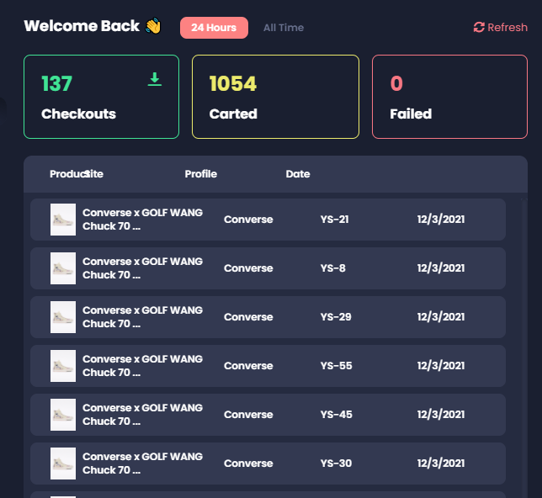Click the checkout list scrollbar

pyautogui.click(x=524, y=348)
